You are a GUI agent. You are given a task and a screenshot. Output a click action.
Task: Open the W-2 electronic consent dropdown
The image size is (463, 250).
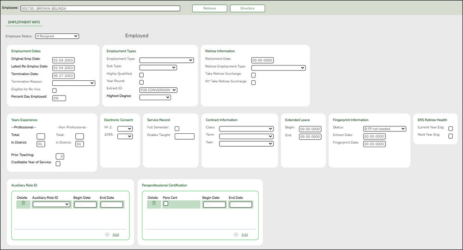125,129
